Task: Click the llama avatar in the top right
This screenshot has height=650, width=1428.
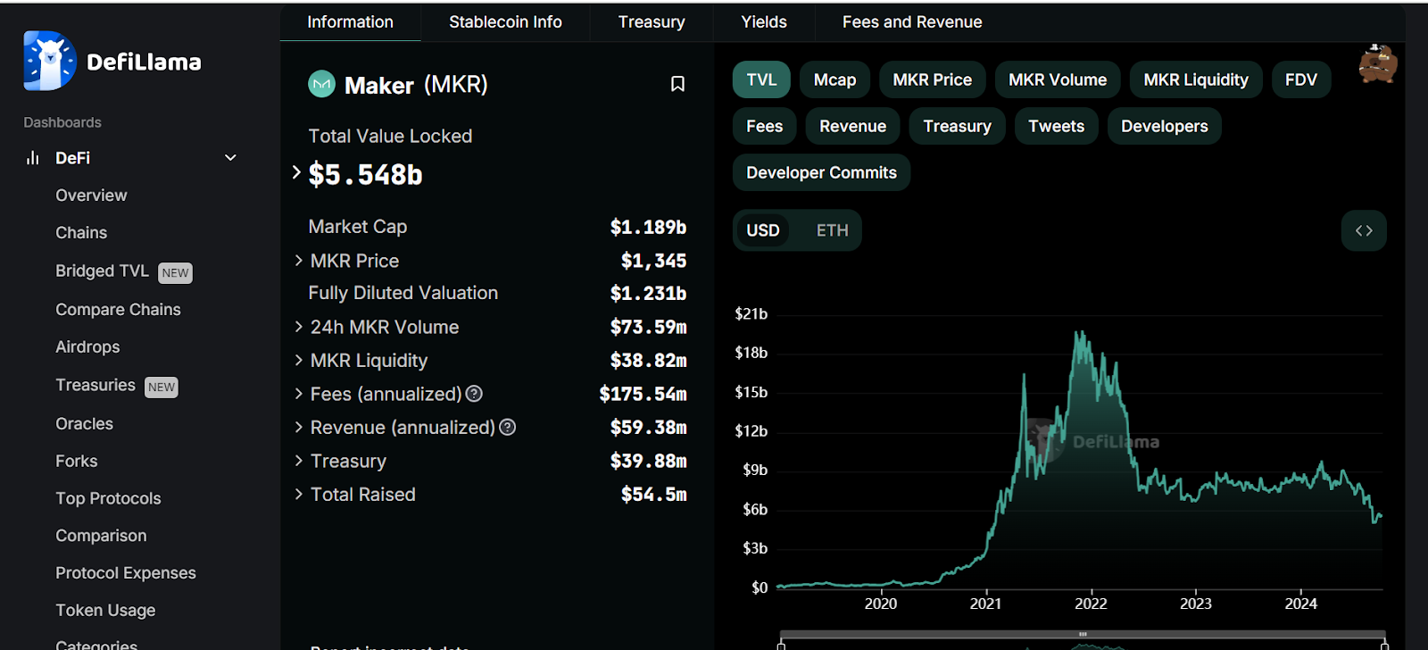Action: click(1377, 64)
